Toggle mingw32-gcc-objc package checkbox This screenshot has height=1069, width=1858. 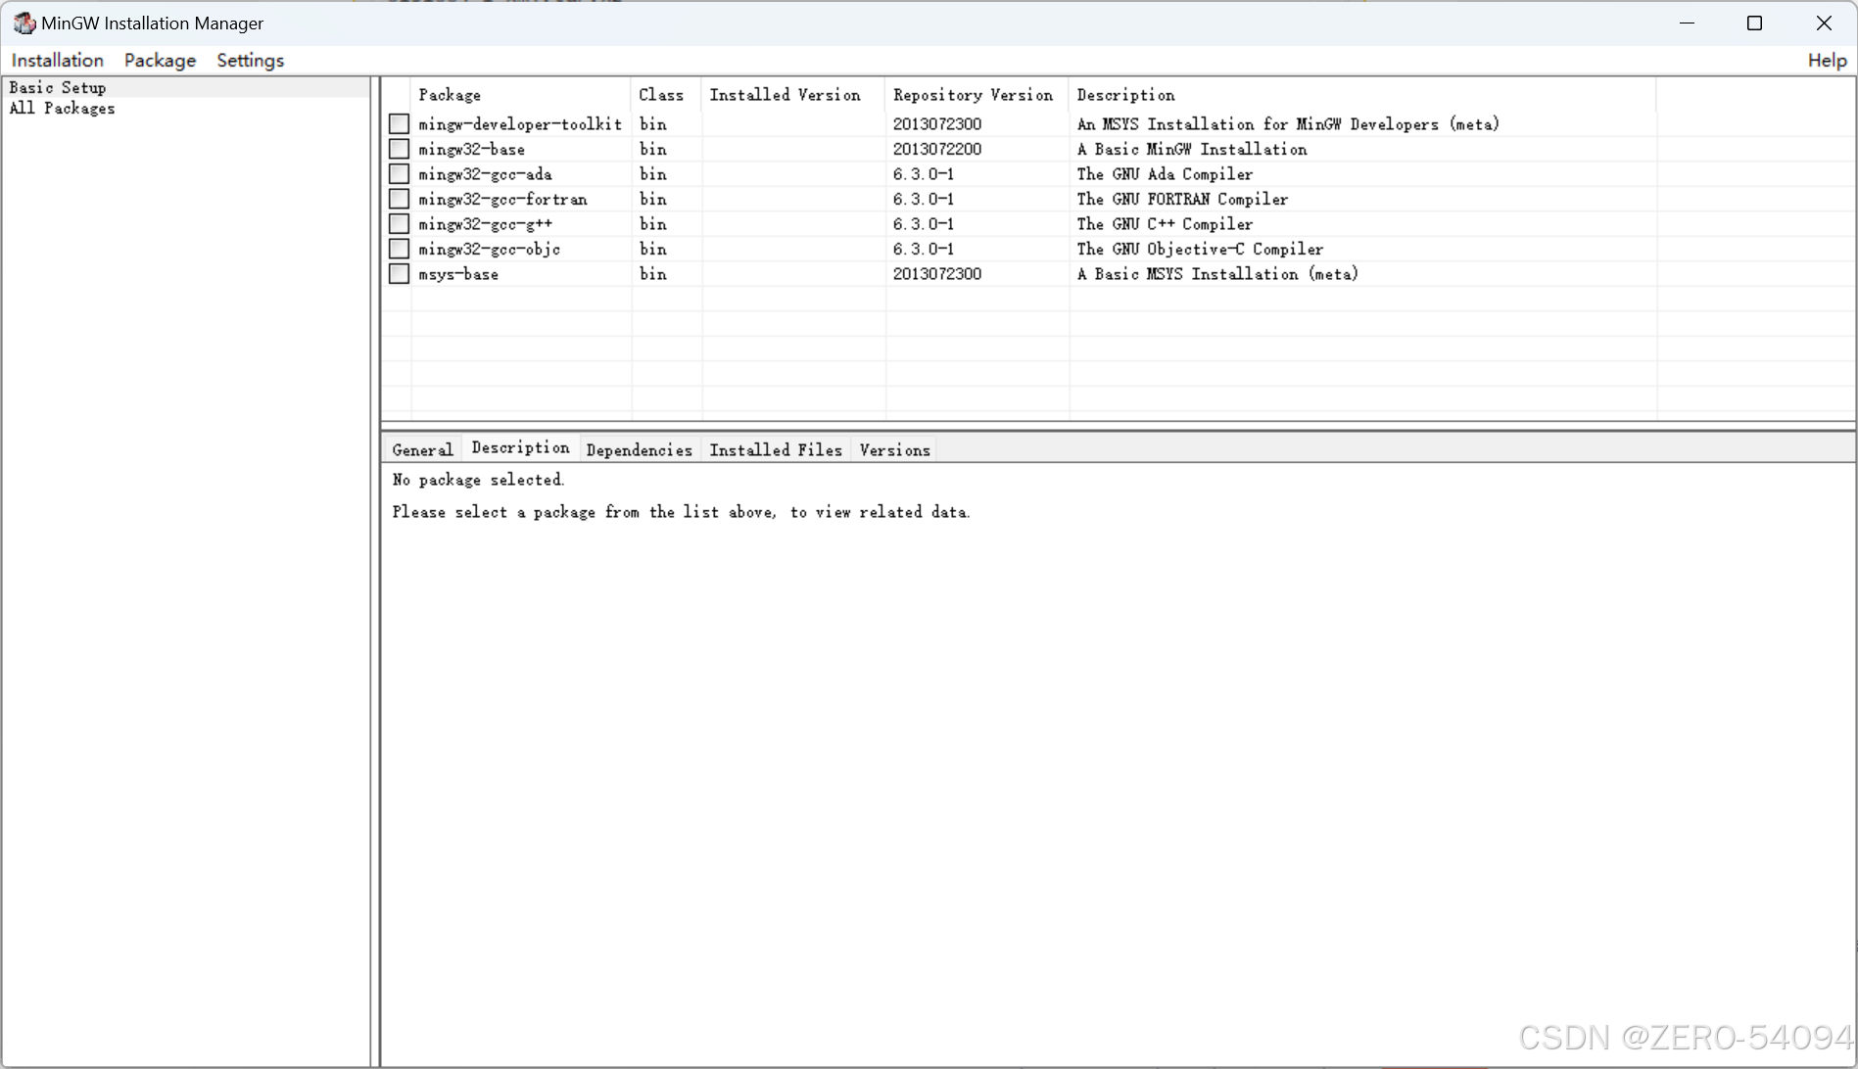[x=399, y=249]
